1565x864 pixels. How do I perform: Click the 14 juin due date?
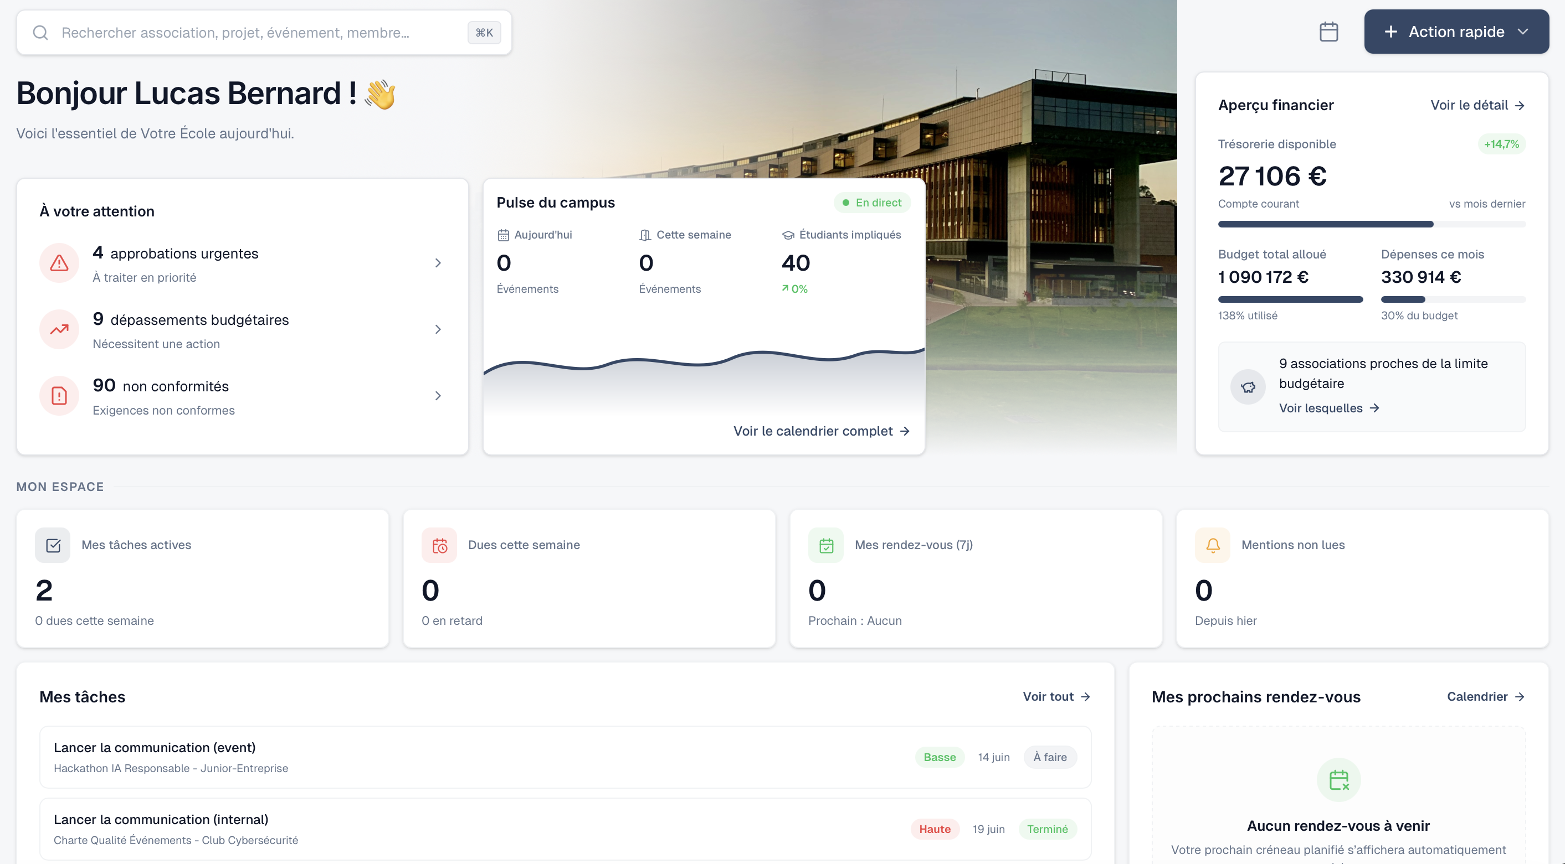pyautogui.click(x=993, y=757)
